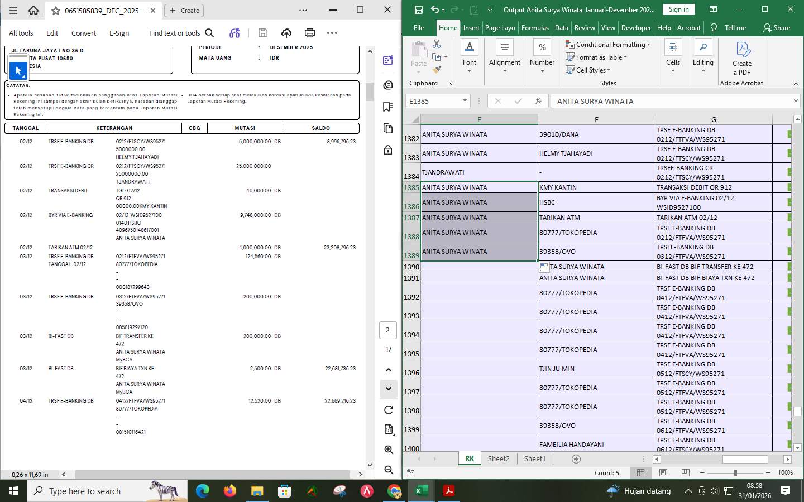Image resolution: width=804 pixels, height=502 pixels.
Task: Print the PDF using the printer icon
Action: [x=310, y=33]
